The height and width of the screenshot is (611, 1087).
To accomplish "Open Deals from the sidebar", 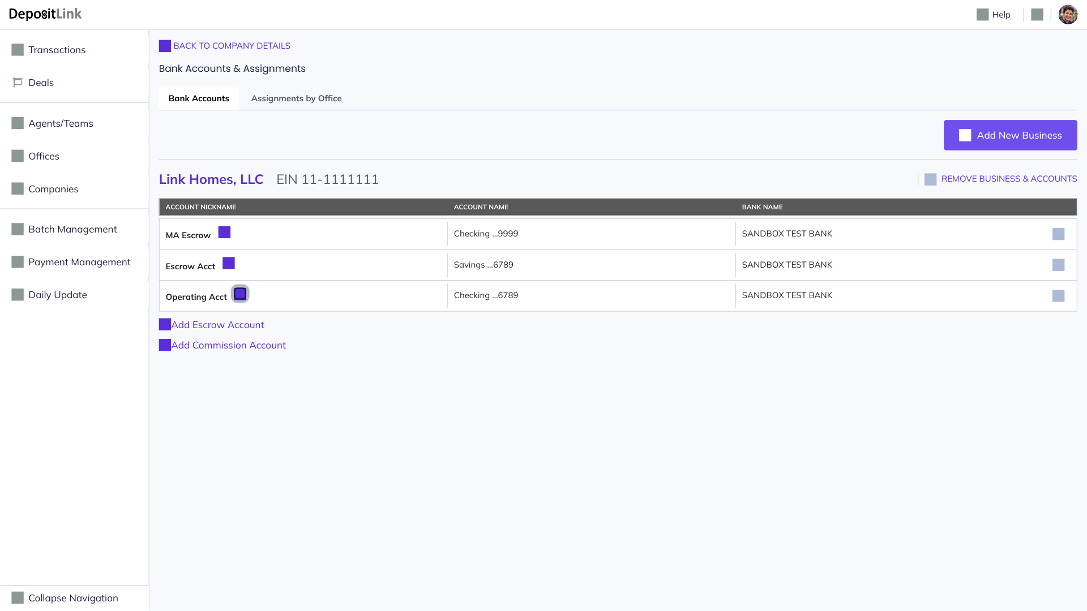I will (41, 83).
